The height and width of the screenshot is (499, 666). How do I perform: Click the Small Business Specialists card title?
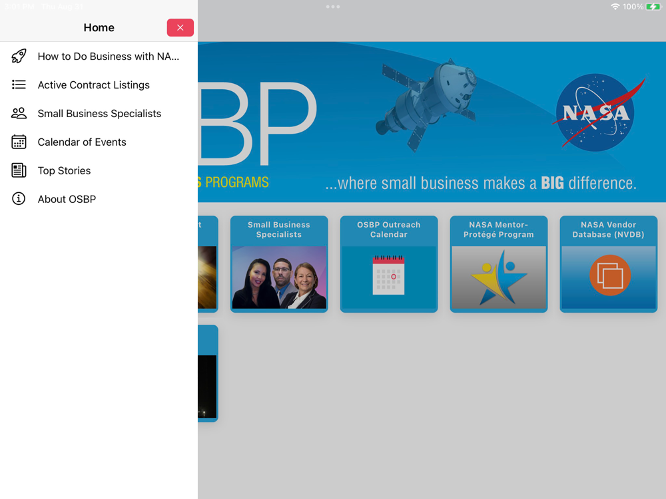(x=279, y=230)
